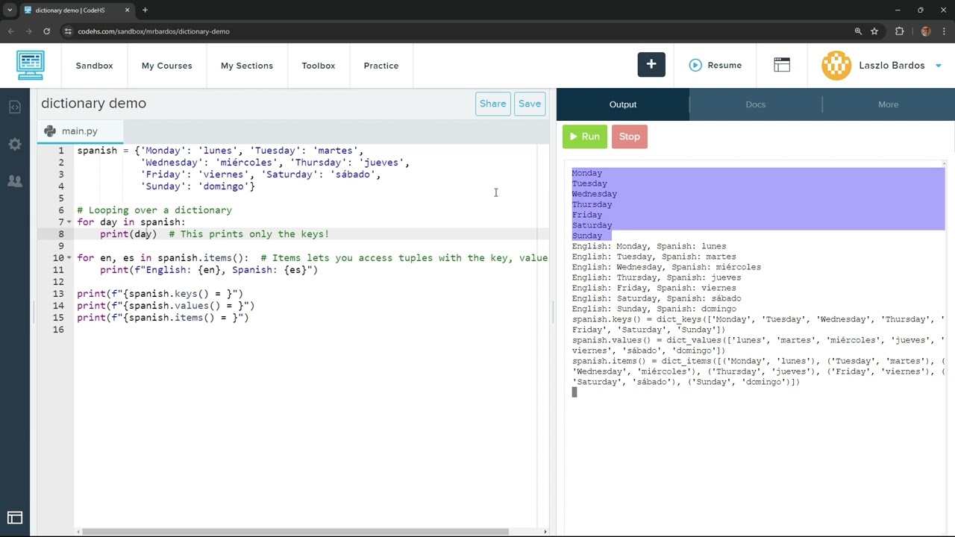
Task: Open the calendar window icon in header
Action: [782, 66]
